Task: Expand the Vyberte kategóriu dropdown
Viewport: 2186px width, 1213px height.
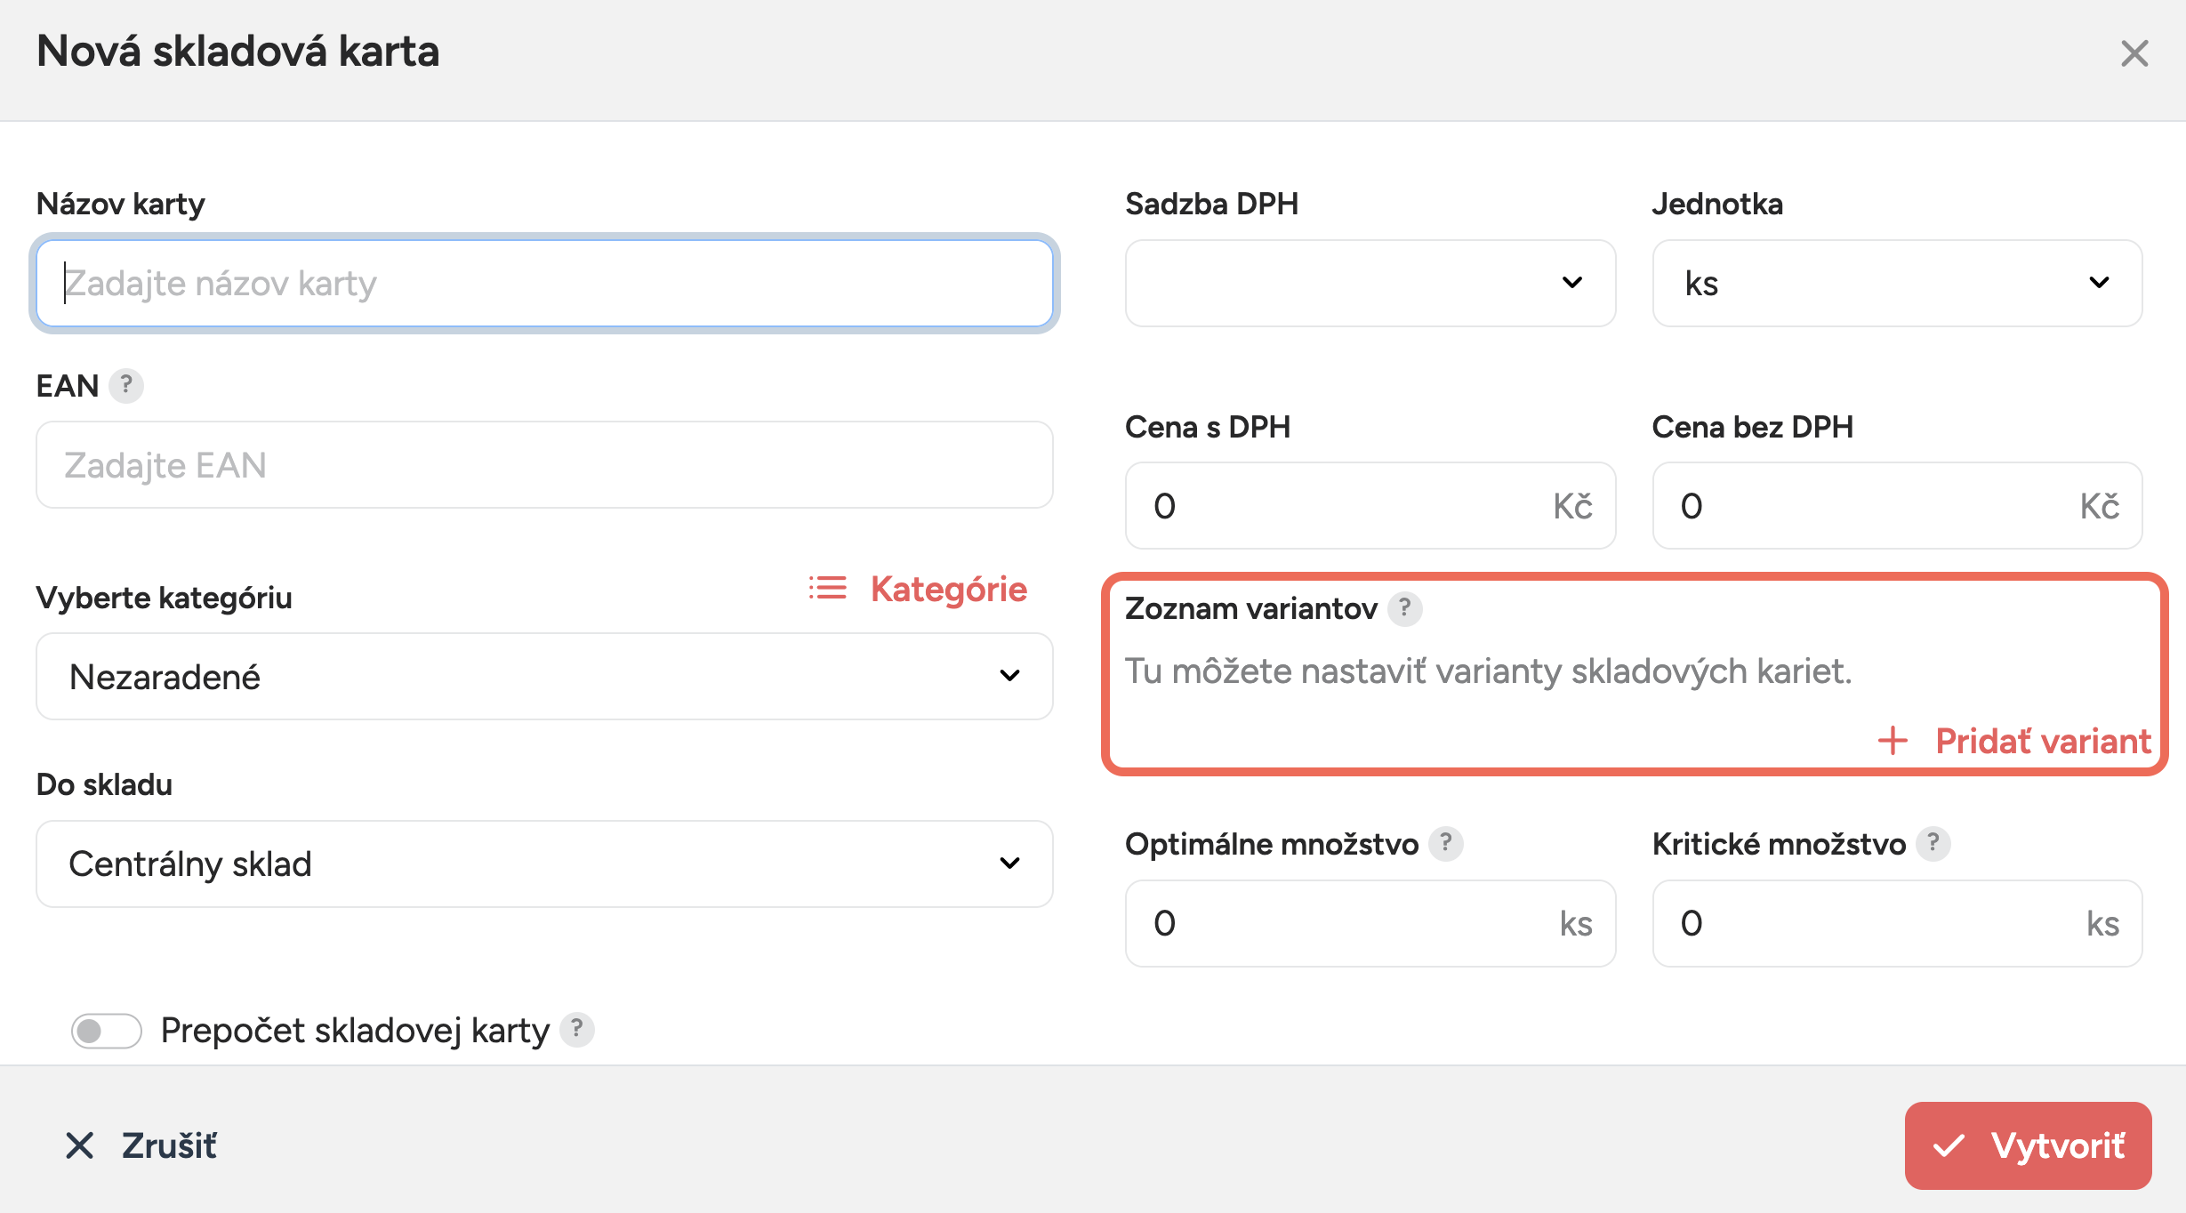Action: coord(544,677)
